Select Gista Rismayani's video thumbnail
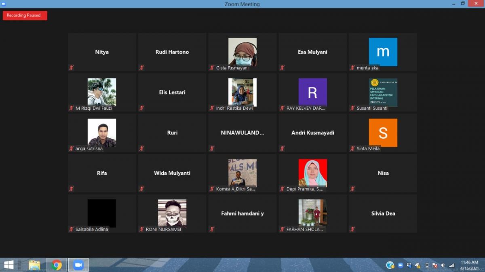Viewport: 485px width, 272px height. 242,52
